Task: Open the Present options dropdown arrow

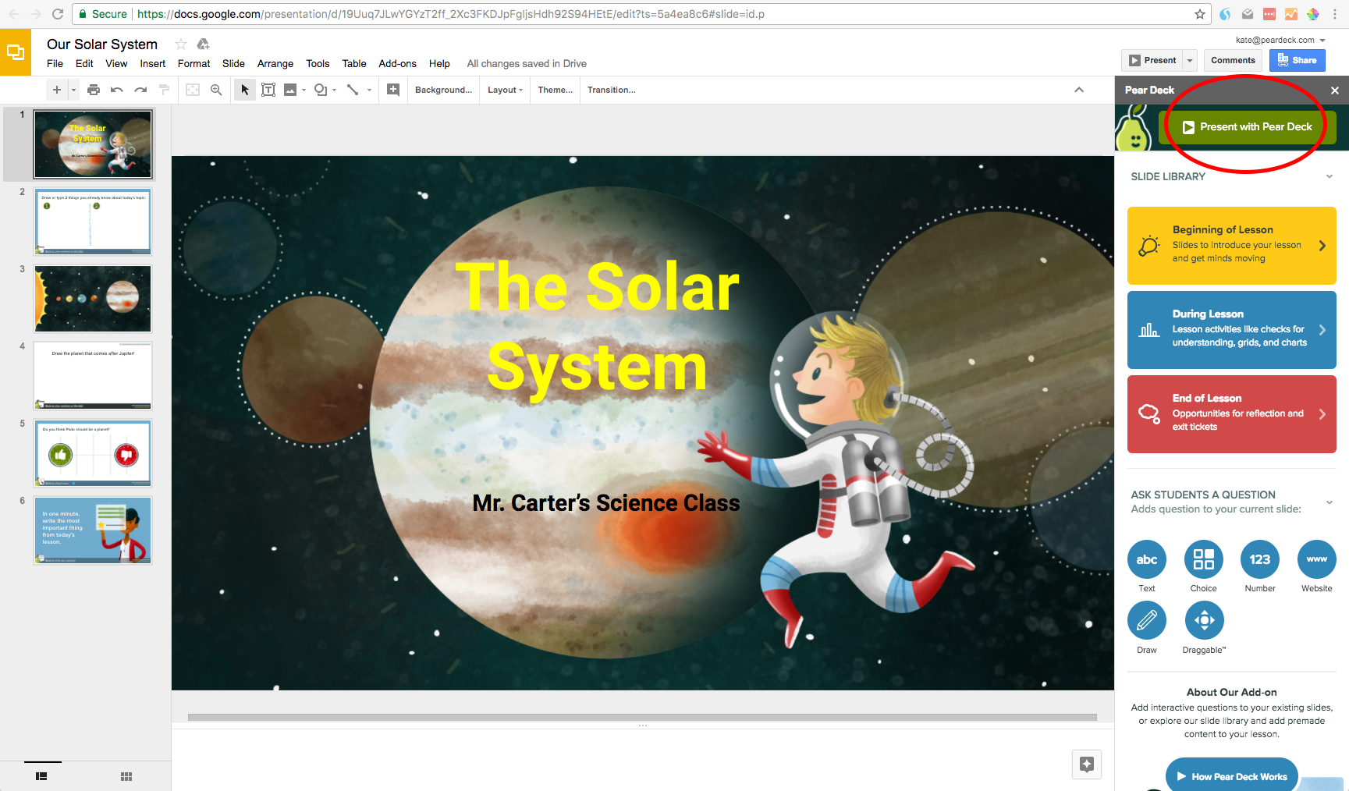Action: (1190, 60)
